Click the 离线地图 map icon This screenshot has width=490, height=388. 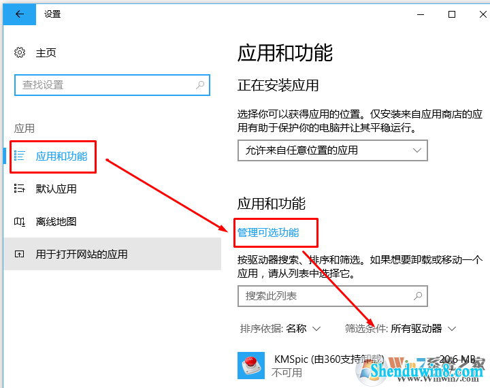coord(19,222)
